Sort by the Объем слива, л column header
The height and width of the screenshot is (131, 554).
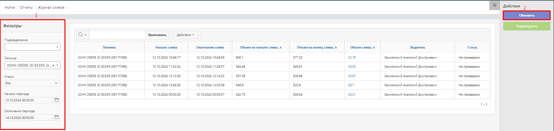click(x=362, y=47)
